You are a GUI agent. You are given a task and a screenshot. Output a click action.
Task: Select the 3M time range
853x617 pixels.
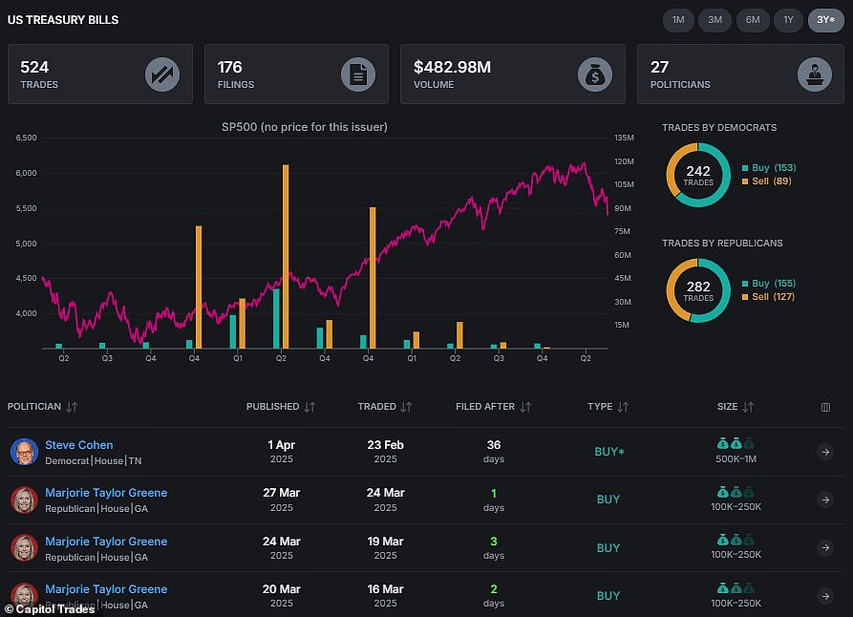coord(714,20)
